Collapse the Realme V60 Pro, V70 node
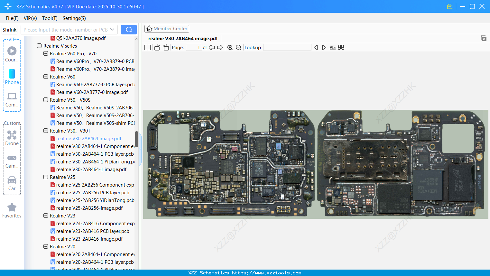This screenshot has height=276, width=490. coord(46,54)
